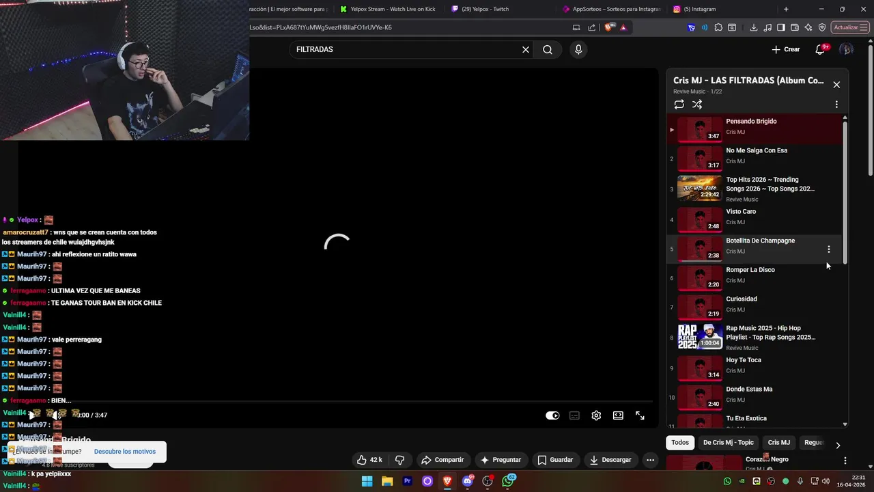Play Visto Caro from the playlist
874x492 pixels.
point(755,219)
